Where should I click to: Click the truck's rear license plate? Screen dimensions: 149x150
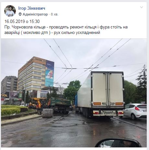108,113
